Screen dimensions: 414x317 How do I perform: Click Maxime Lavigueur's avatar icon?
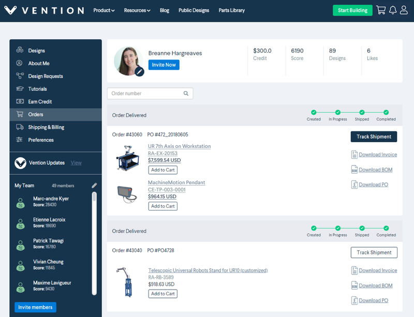point(21,287)
